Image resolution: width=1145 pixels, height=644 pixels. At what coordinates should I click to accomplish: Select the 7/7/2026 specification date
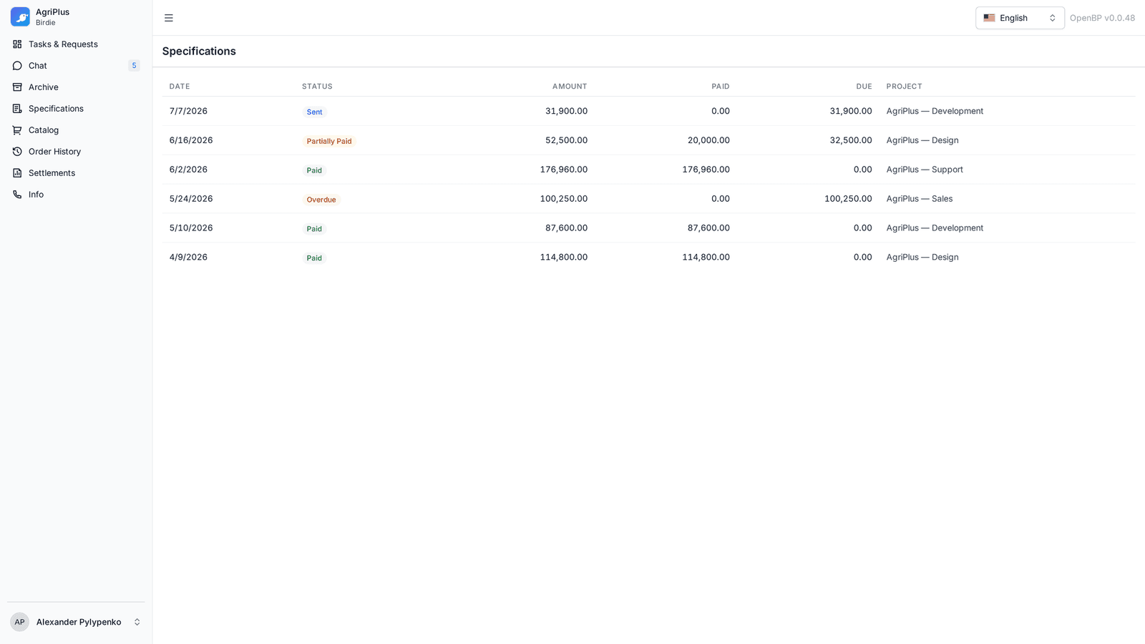tap(188, 111)
